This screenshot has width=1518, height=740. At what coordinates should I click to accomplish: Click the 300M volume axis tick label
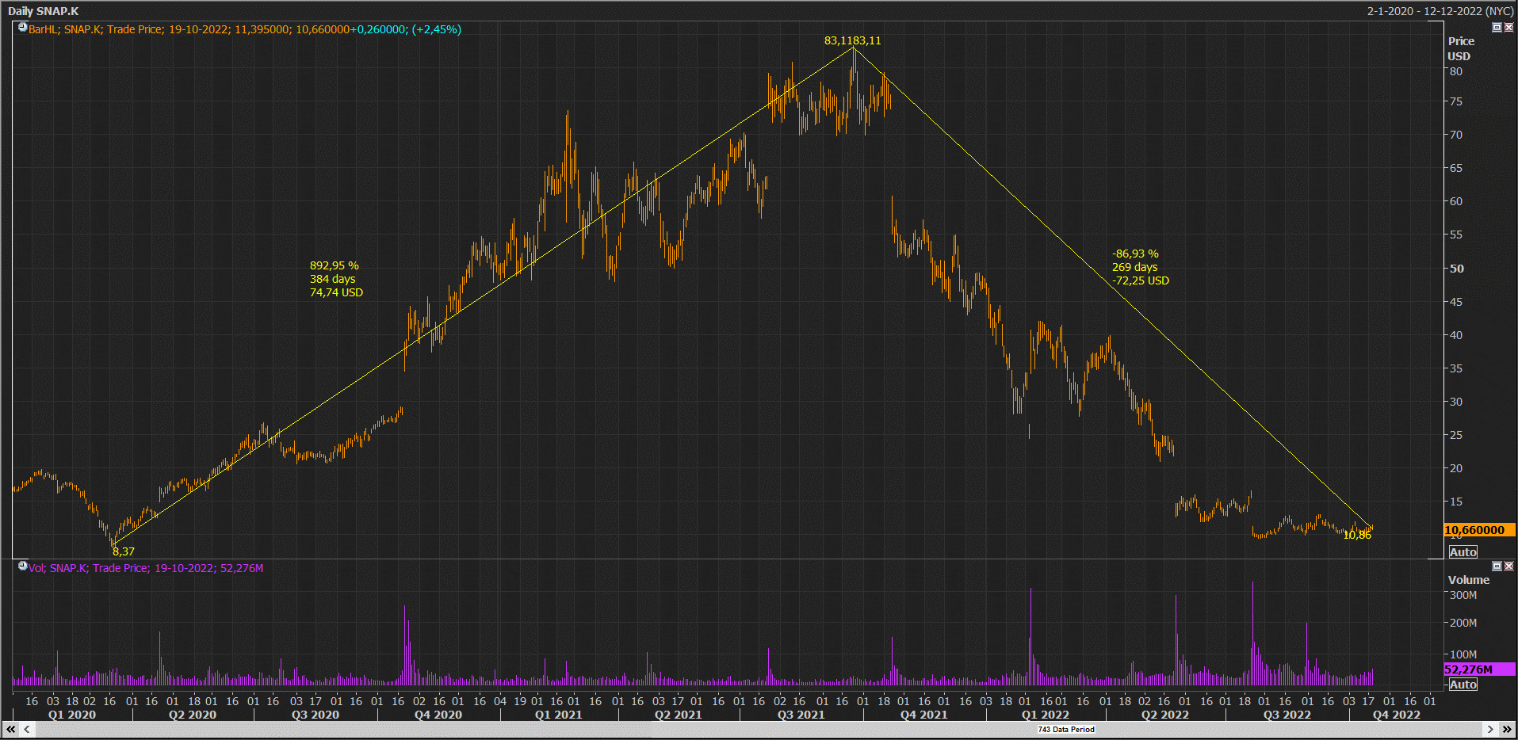(1463, 595)
